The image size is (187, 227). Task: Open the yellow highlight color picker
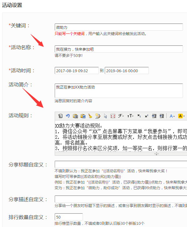[x=181, y=116]
